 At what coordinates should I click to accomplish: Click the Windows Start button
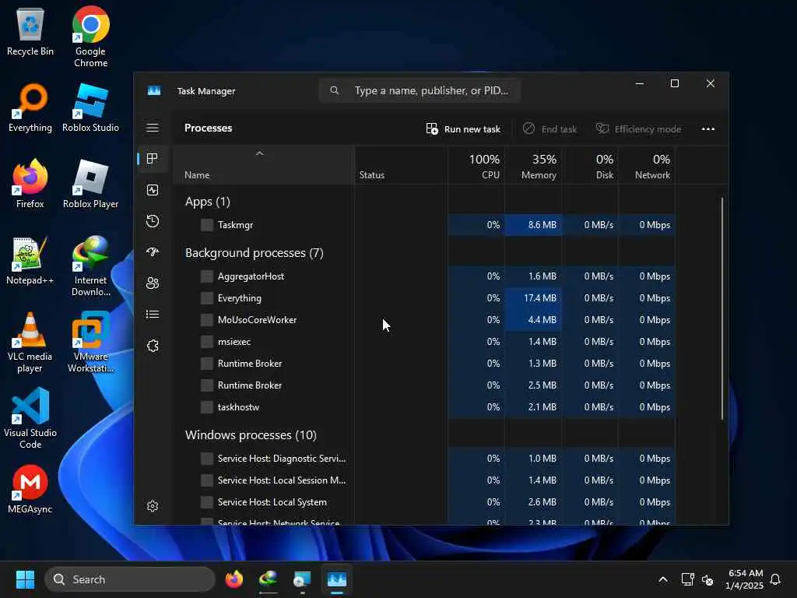(x=25, y=579)
